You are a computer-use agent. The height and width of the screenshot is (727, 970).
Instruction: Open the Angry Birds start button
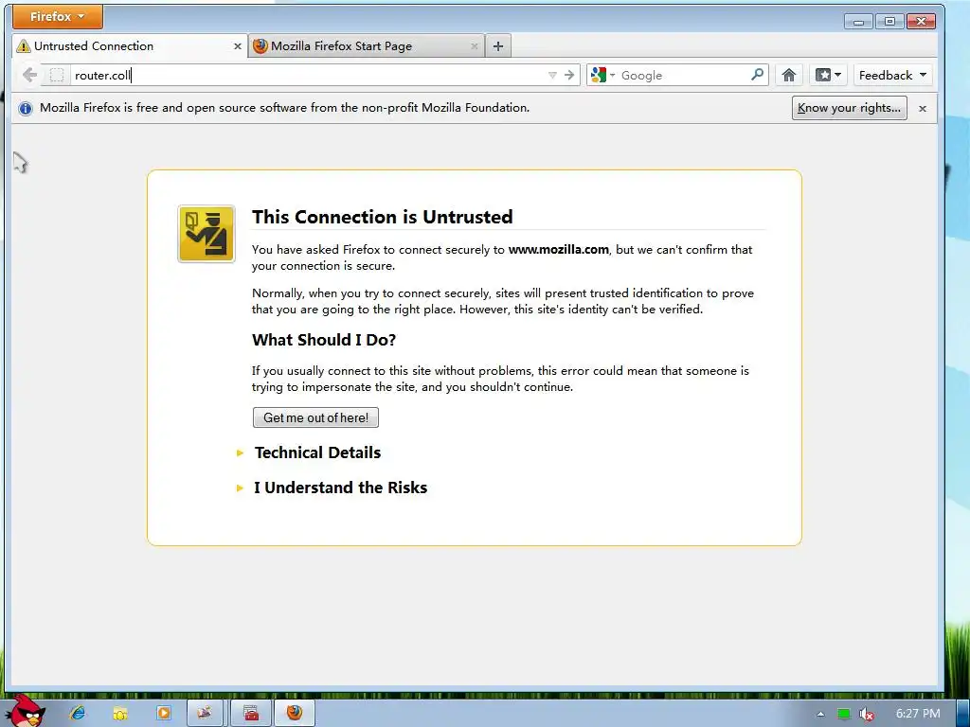click(26, 710)
